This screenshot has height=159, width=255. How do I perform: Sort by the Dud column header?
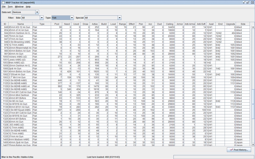coord(159,24)
